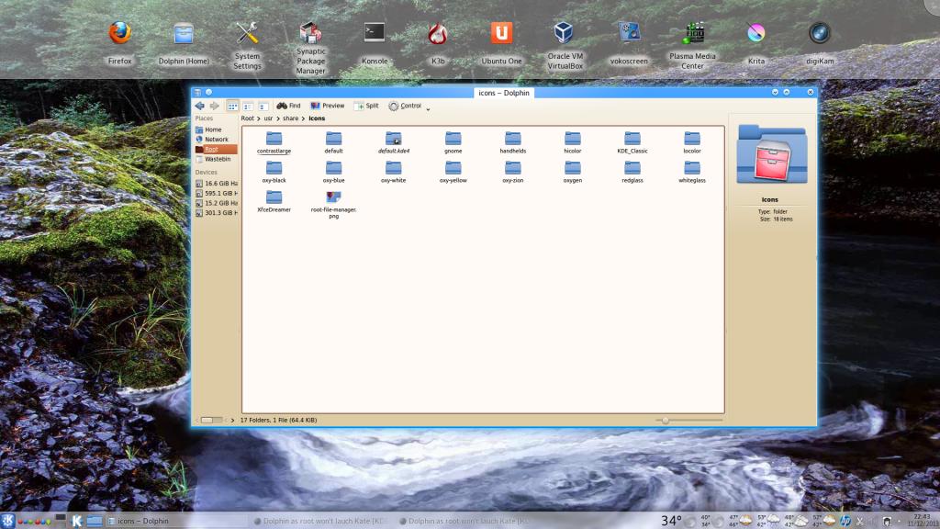Split the Dolphin view

click(x=365, y=106)
